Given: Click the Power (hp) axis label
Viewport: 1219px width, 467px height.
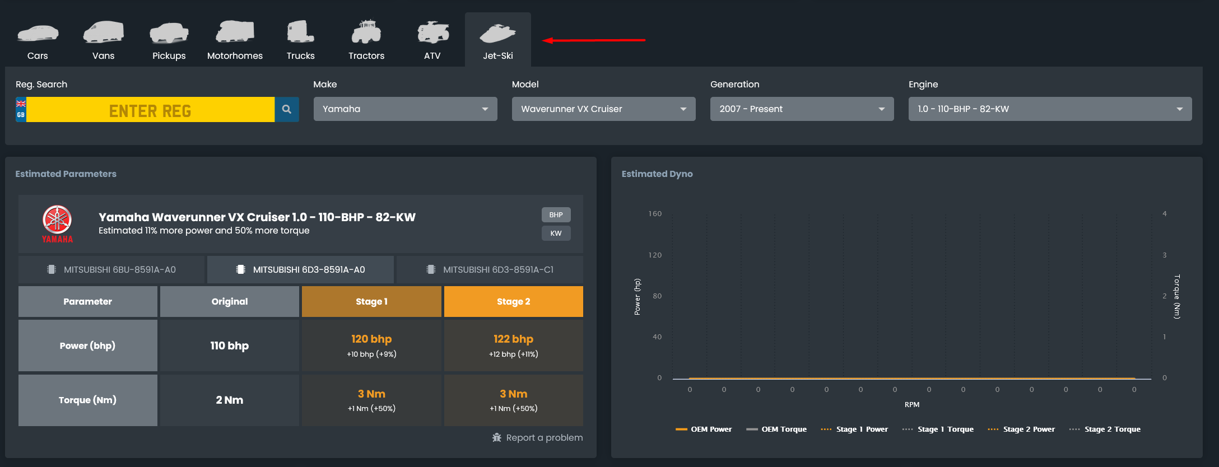Looking at the screenshot, I should [637, 297].
